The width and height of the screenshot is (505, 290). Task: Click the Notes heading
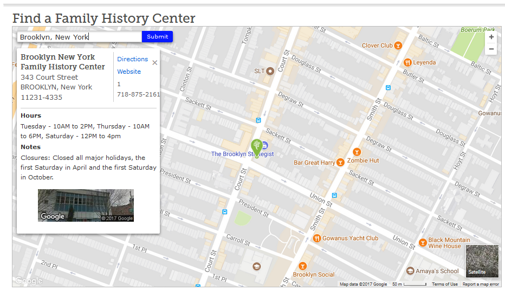coord(30,147)
